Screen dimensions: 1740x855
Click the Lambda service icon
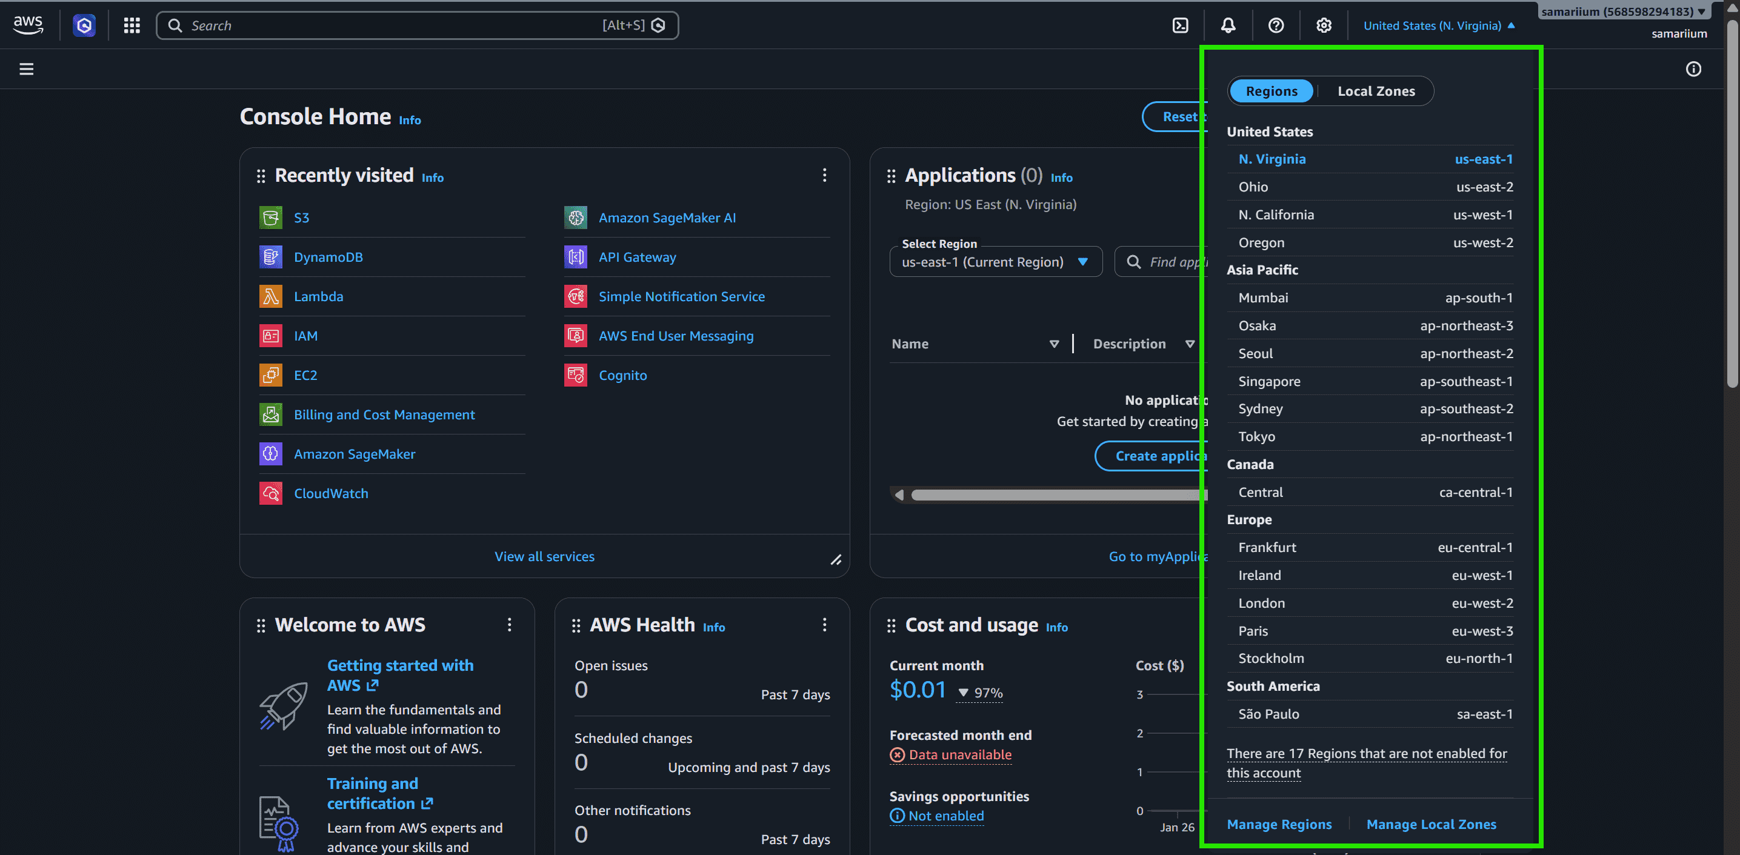[271, 296]
